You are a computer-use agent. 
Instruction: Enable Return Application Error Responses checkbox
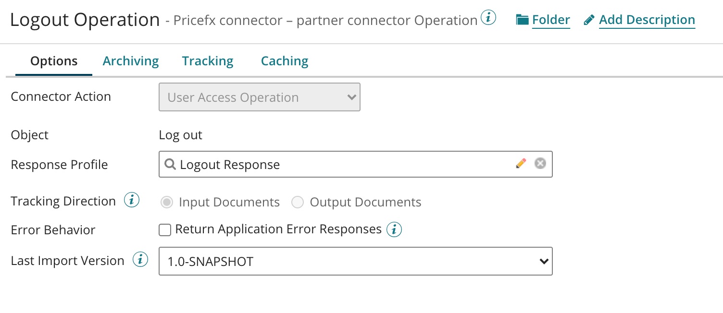click(165, 230)
